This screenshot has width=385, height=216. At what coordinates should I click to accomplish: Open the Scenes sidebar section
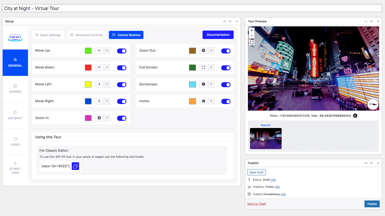point(15,89)
